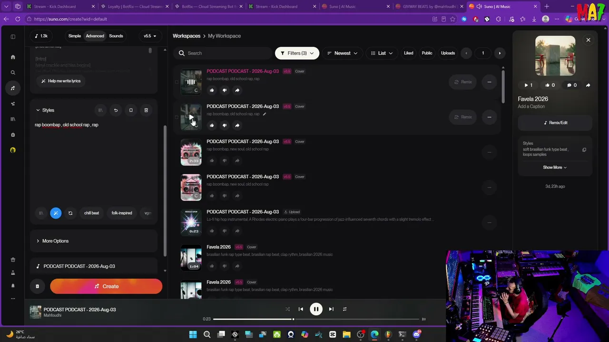Click the trash icon in the Styles header

[x=146, y=110]
